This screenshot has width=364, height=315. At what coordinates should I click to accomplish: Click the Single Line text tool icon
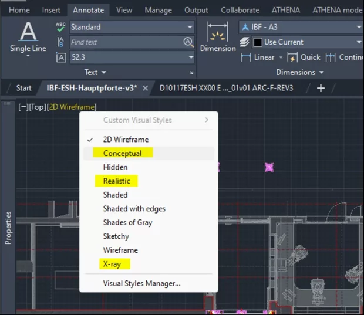[x=28, y=33]
